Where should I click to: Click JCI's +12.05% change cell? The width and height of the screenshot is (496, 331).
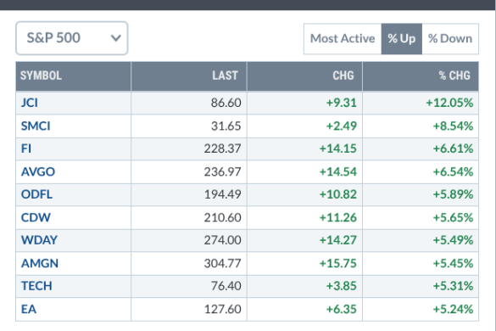pyautogui.click(x=421, y=103)
